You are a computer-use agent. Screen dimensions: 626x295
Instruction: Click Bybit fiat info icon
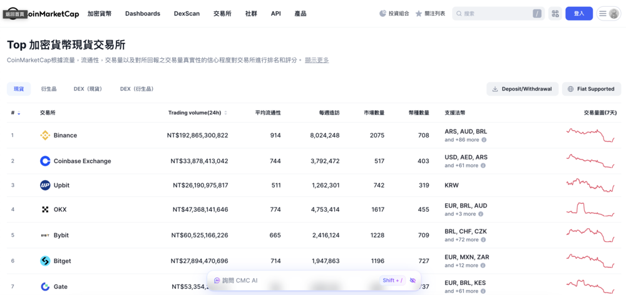pyautogui.click(x=483, y=239)
